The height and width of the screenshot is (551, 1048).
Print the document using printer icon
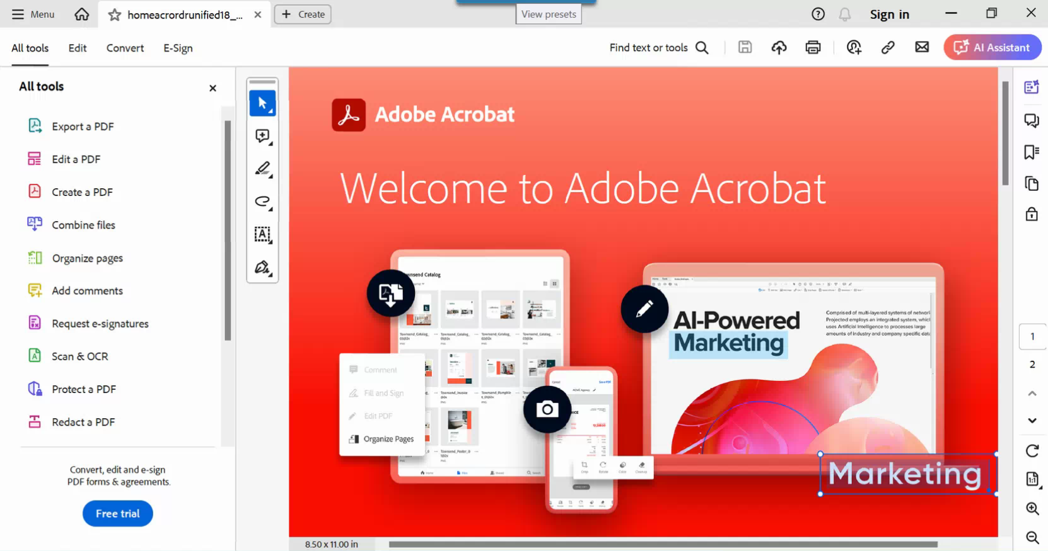(813, 48)
